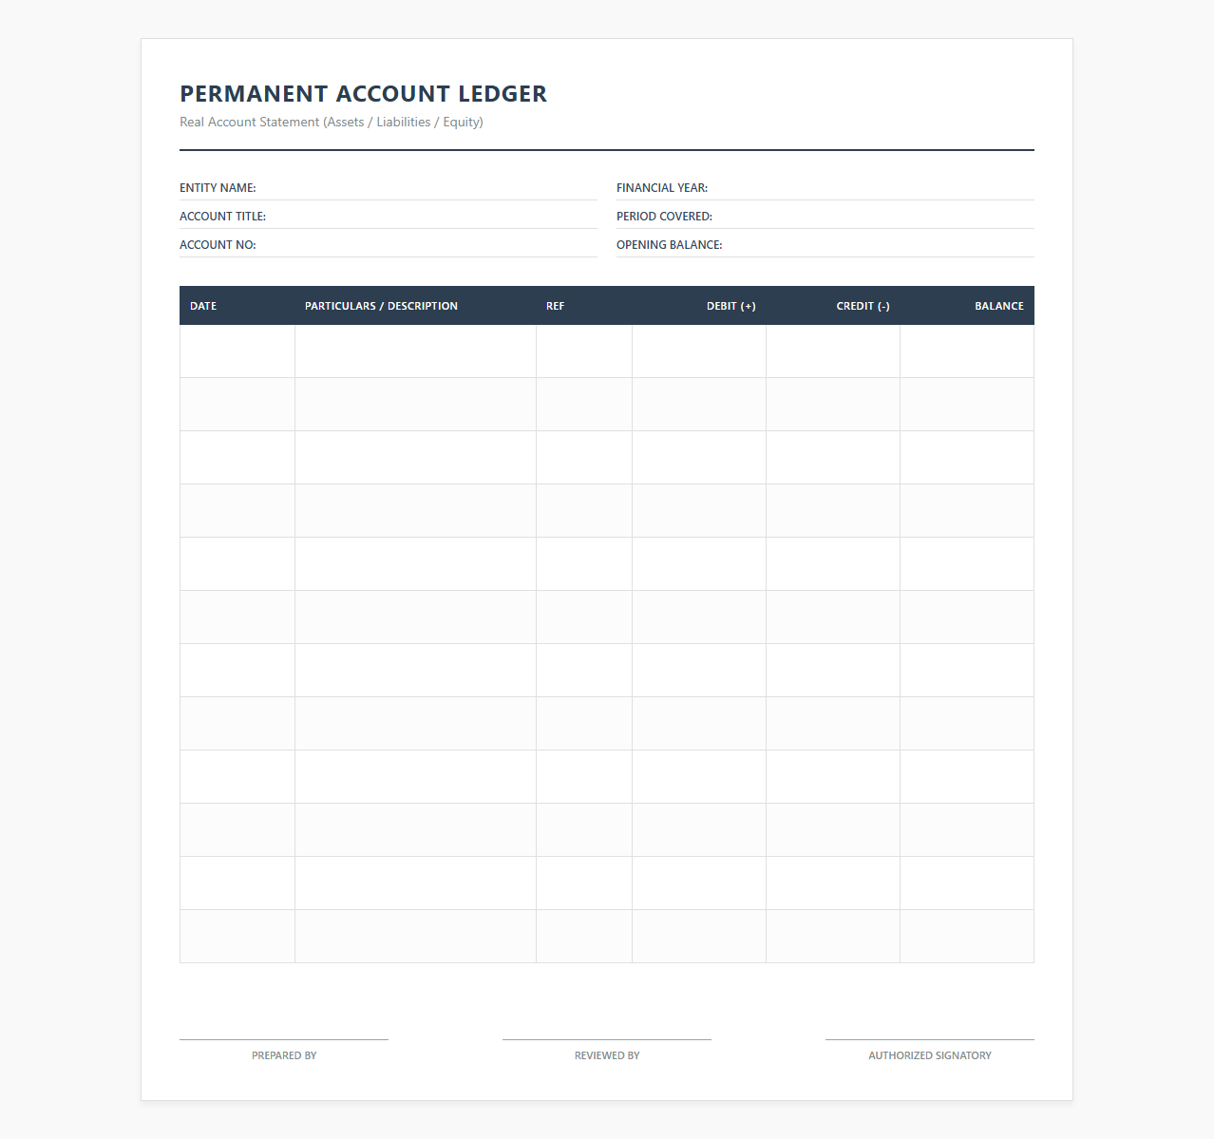1214x1139 pixels.
Task: Click the Opening Balance field line
Action: (825, 245)
